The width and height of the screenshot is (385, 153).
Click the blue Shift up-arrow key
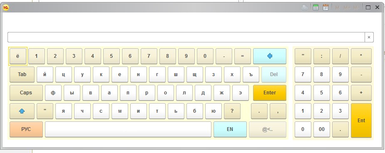tap(22, 111)
